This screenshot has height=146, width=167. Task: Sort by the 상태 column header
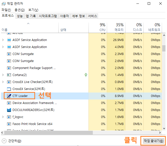coord(73,27)
